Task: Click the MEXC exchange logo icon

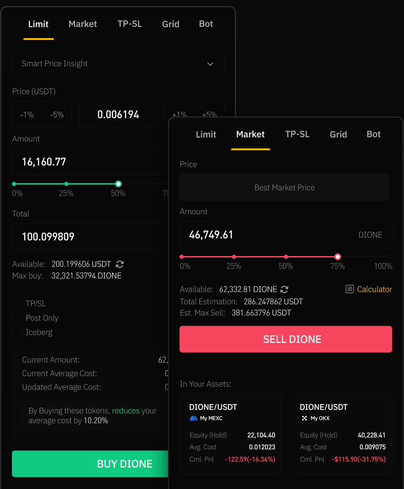Action: click(x=194, y=418)
